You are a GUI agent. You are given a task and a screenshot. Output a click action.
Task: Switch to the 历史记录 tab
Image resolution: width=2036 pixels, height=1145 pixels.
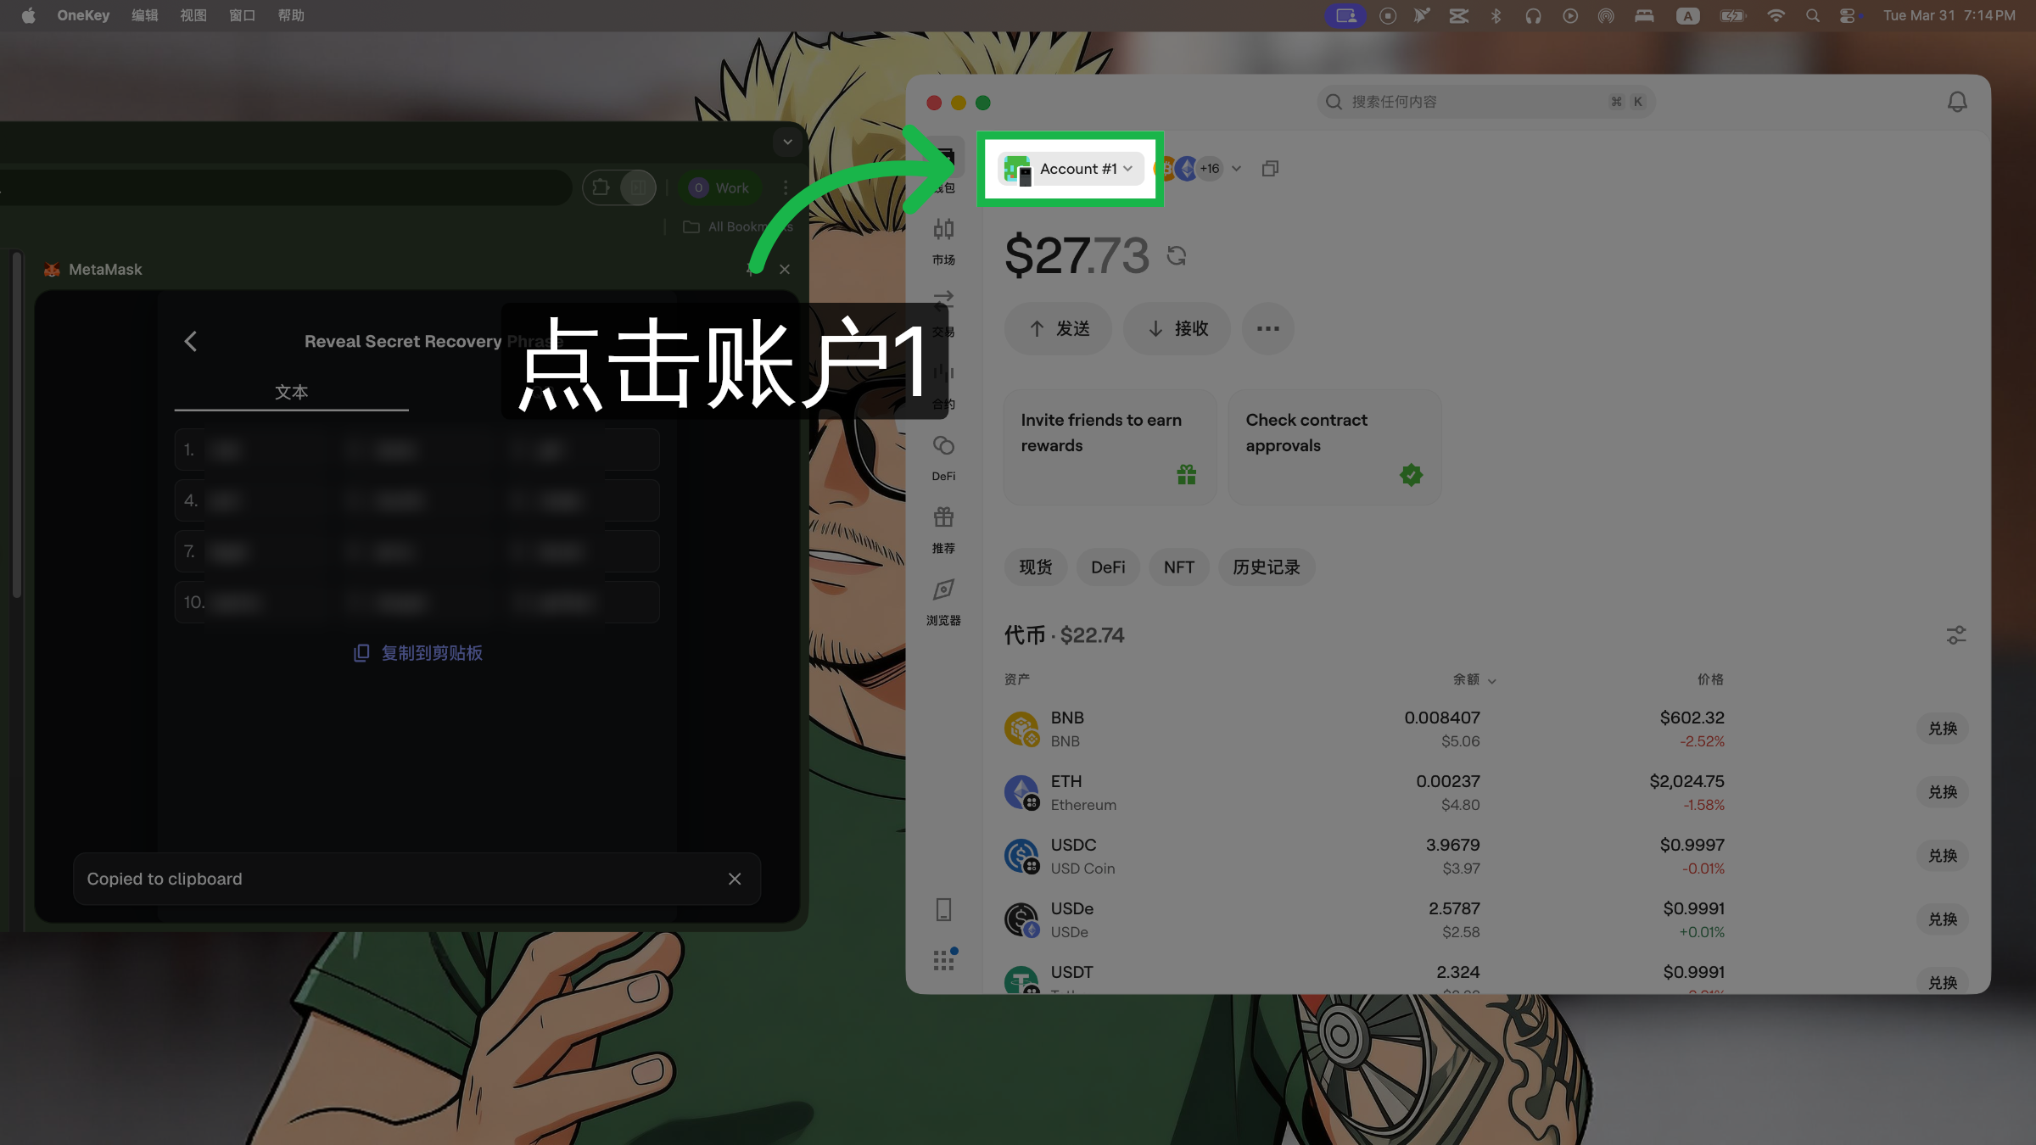tap(1267, 567)
